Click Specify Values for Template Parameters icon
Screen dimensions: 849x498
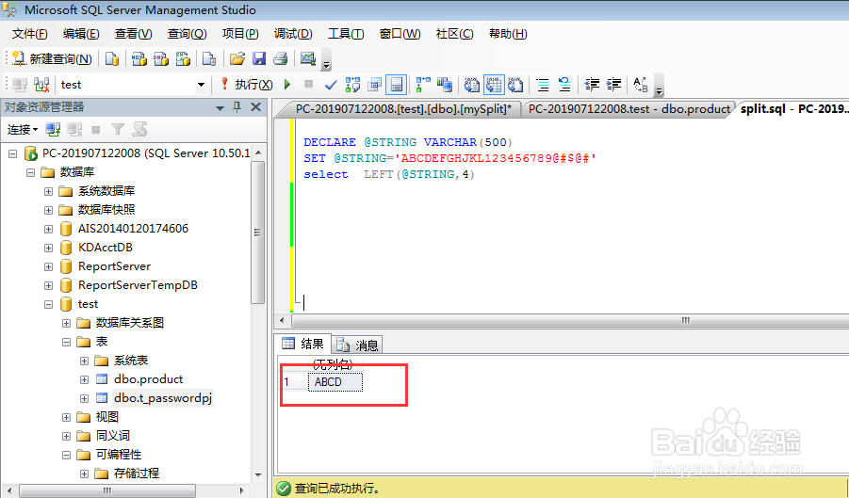click(x=641, y=85)
